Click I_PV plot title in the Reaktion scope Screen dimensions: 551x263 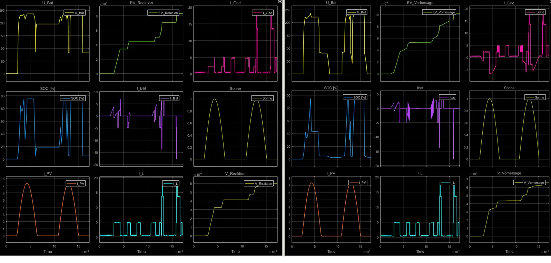[x=48, y=173]
